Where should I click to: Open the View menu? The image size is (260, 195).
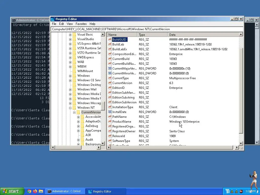pyautogui.click(x=70, y=24)
